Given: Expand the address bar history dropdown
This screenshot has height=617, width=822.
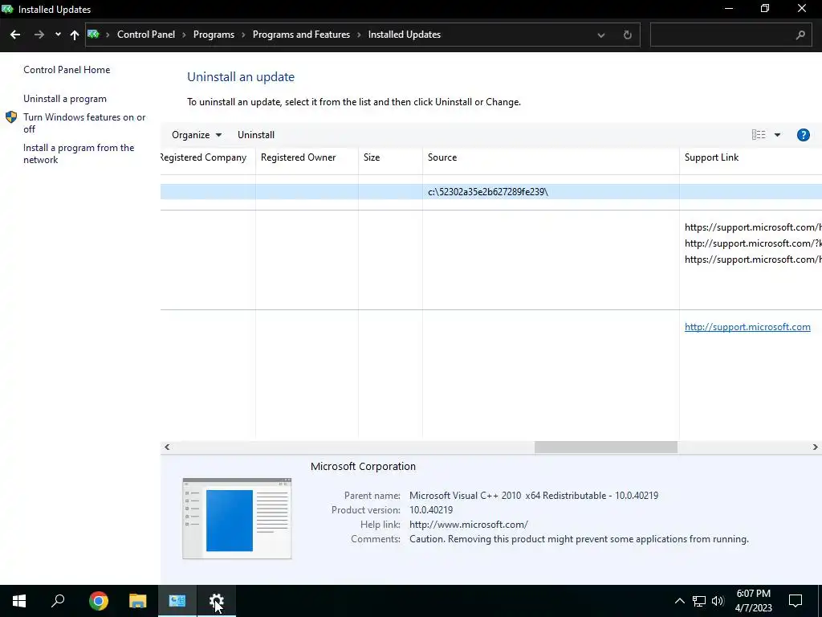Looking at the screenshot, I should tap(600, 35).
